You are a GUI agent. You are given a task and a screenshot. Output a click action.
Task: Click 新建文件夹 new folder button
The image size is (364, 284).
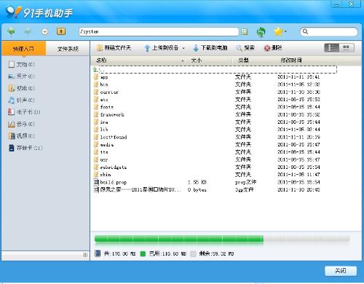tap(114, 48)
